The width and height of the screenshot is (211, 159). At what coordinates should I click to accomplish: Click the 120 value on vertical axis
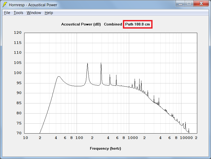coord(18,32)
